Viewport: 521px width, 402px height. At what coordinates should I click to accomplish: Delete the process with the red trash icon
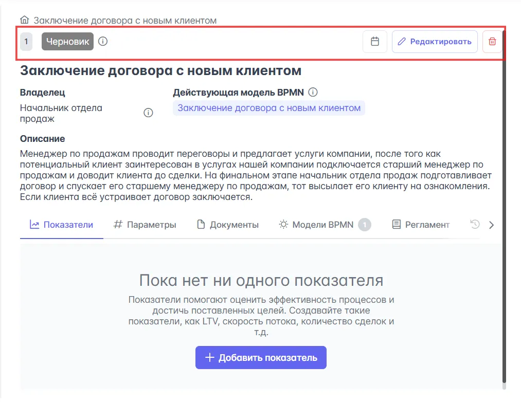coord(492,42)
